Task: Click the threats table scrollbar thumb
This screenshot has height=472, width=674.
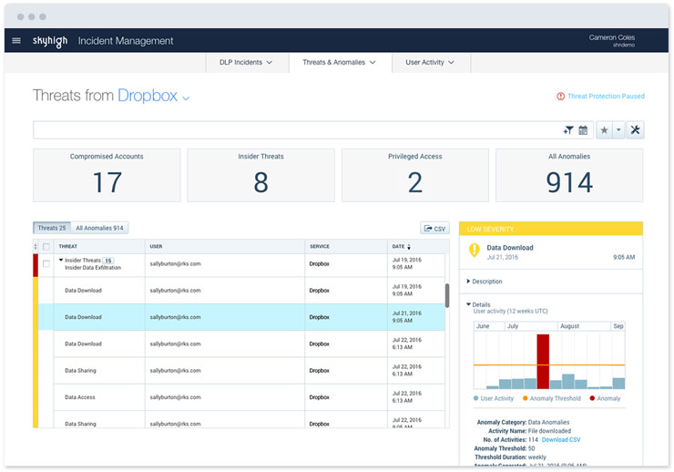Action: (447, 295)
